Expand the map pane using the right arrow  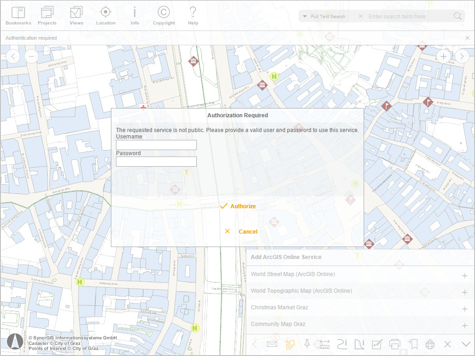point(462,56)
